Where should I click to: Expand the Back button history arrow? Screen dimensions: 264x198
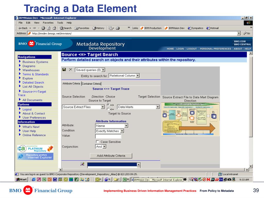(x=30, y=28)
